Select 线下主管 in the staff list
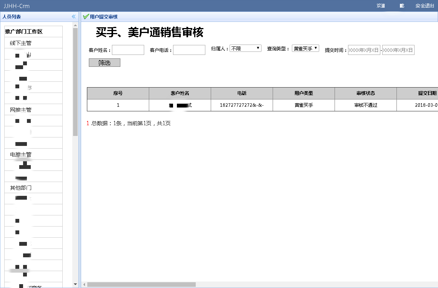Image resolution: width=438 pixels, height=288 pixels. click(20, 43)
